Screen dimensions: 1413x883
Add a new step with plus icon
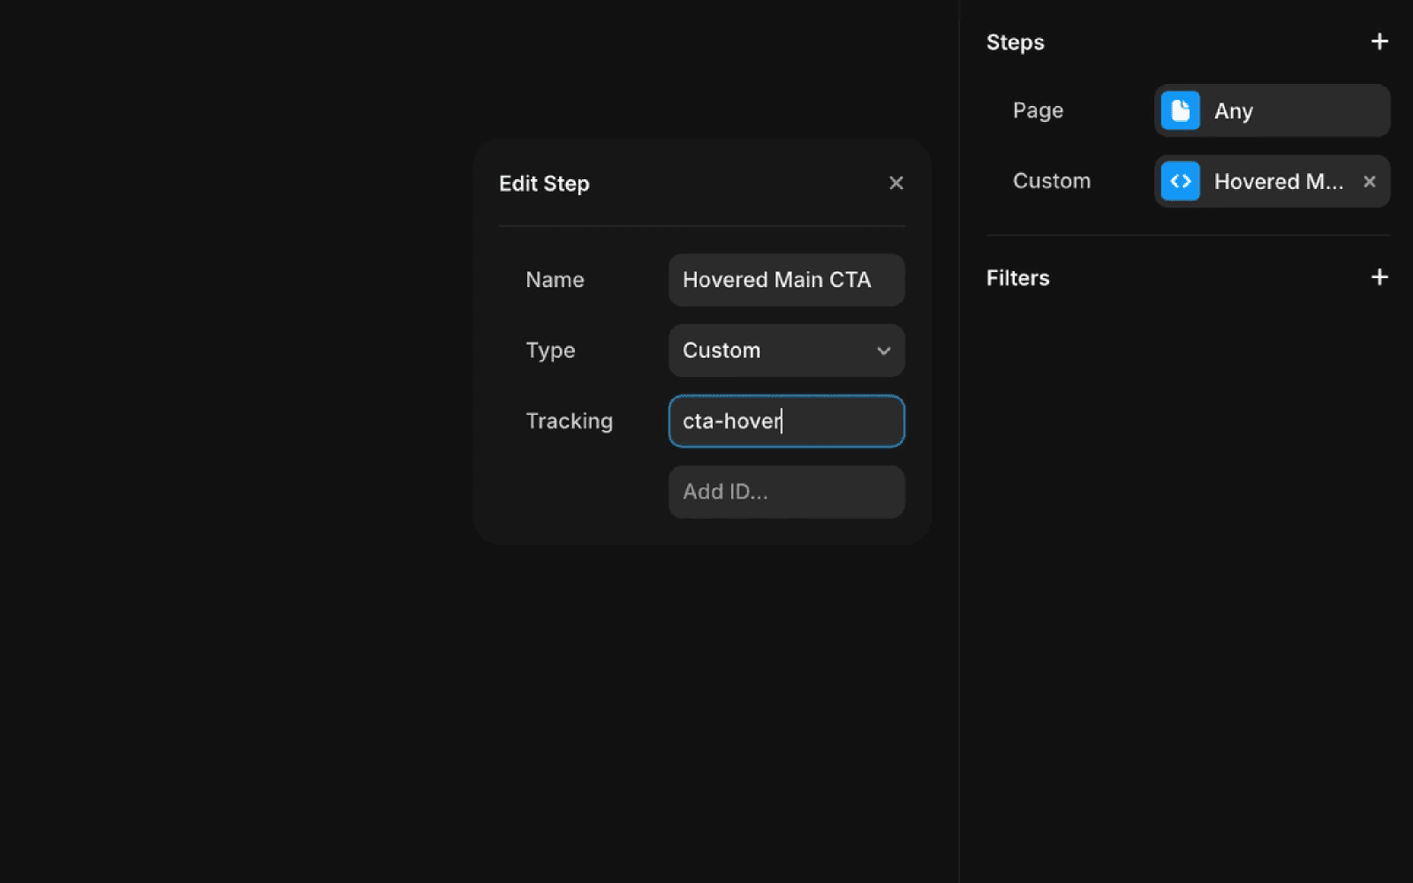point(1379,42)
